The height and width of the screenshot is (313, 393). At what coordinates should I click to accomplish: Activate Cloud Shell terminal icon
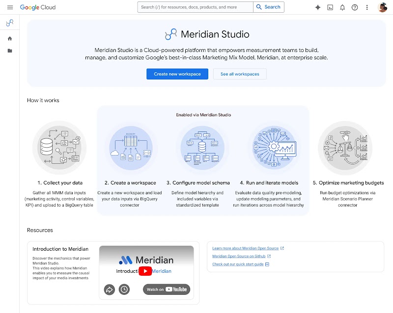[x=330, y=7]
